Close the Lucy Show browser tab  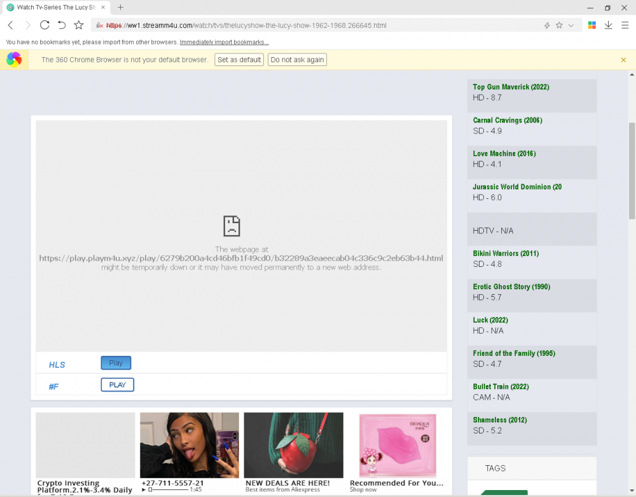point(103,8)
